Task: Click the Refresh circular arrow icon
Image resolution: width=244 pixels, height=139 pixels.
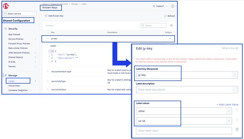Action: pyautogui.click(x=165, y=16)
